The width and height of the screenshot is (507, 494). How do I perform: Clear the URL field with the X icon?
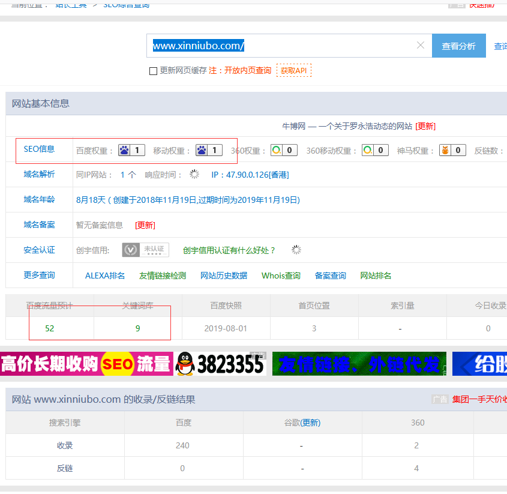point(421,45)
